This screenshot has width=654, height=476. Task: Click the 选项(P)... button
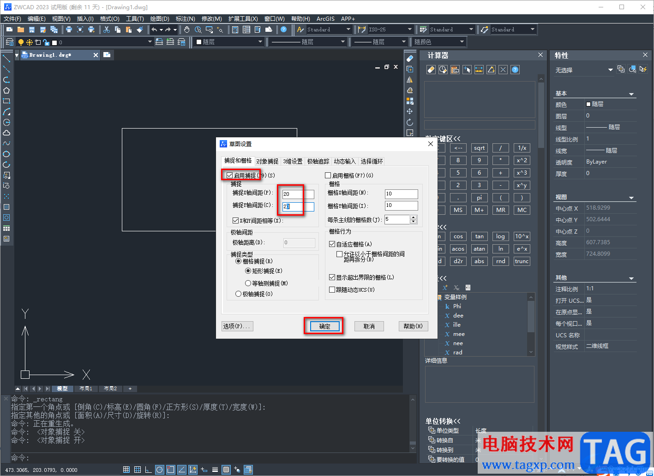coord(237,326)
